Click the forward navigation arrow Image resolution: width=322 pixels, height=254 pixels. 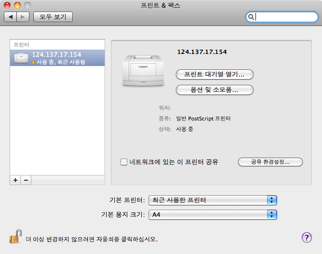tap(23, 17)
